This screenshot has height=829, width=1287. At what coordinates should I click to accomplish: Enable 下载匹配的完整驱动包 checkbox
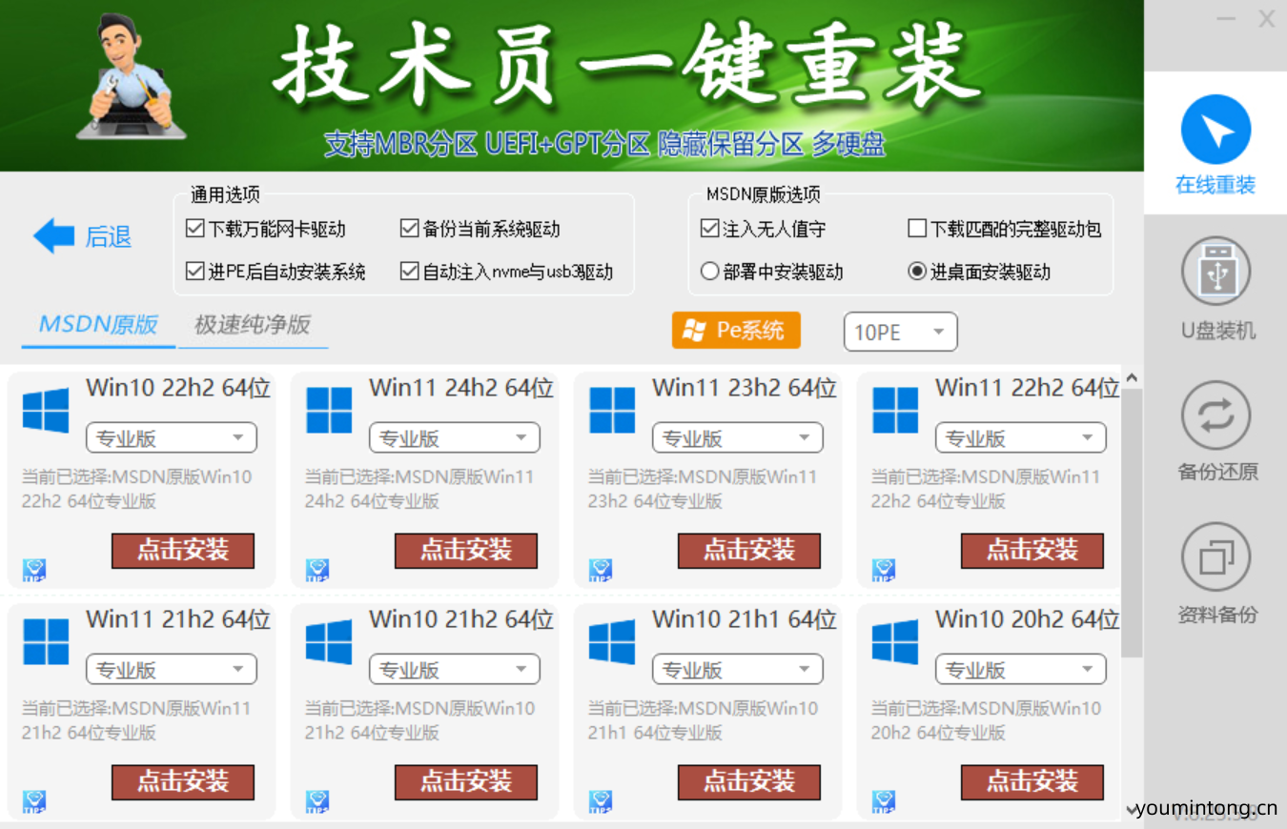(x=916, y=229)
